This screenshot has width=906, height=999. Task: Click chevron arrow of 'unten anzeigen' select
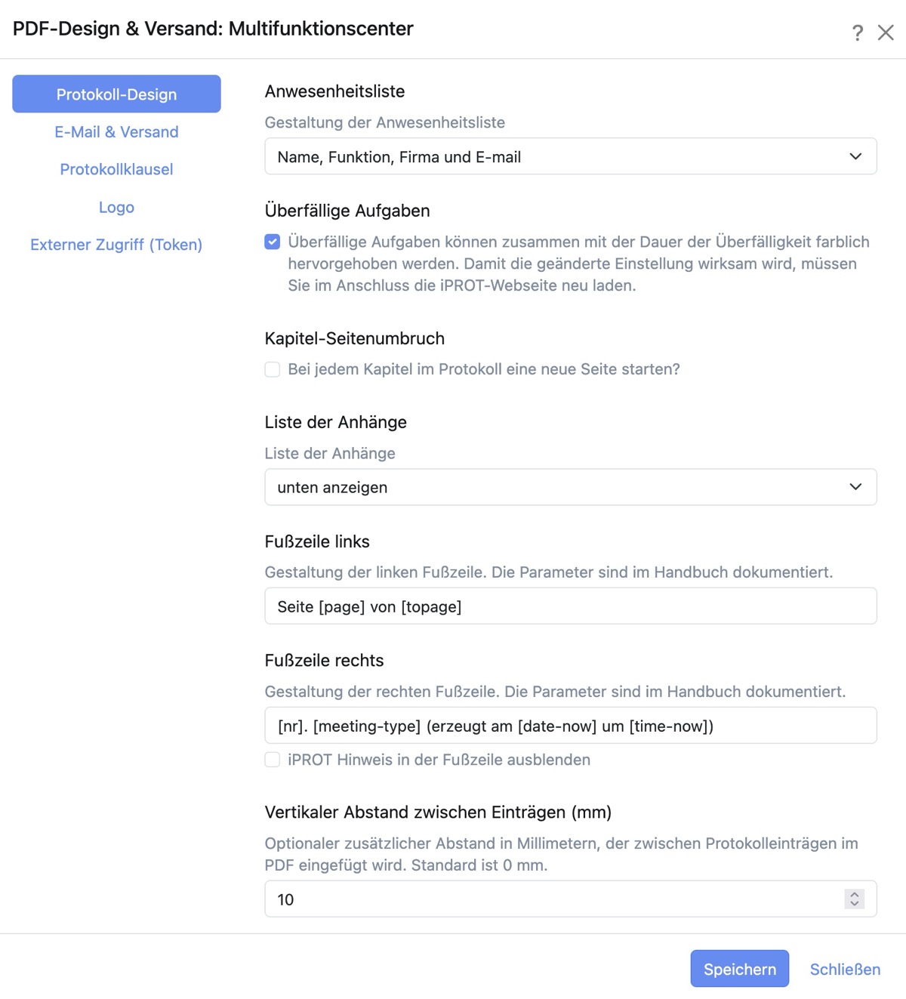855,487
